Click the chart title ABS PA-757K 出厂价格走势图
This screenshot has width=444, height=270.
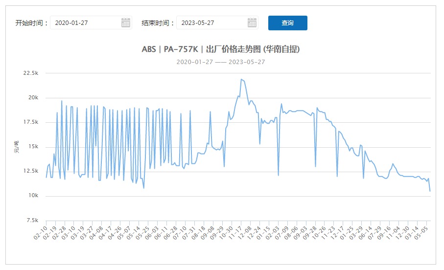pos(221,49)
